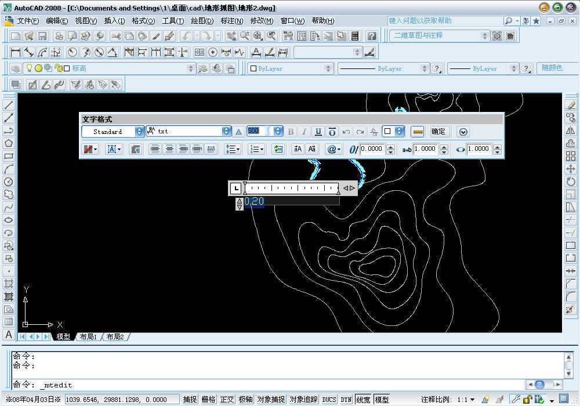
Task: Click the Insert Symbol @ button
Action: tap(333, 149)
